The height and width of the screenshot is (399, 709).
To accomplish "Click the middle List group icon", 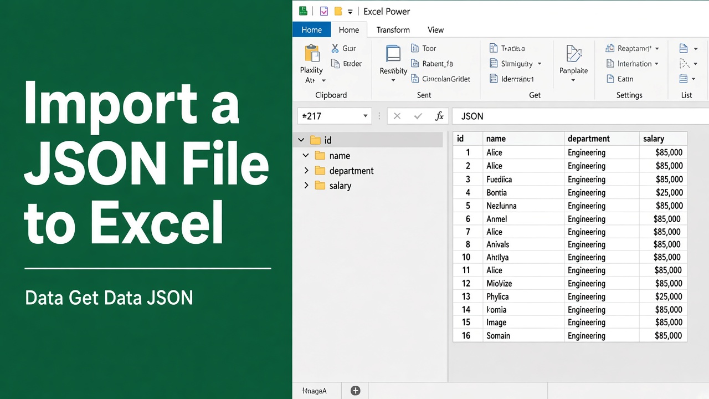I will click(x=684, y=64).
